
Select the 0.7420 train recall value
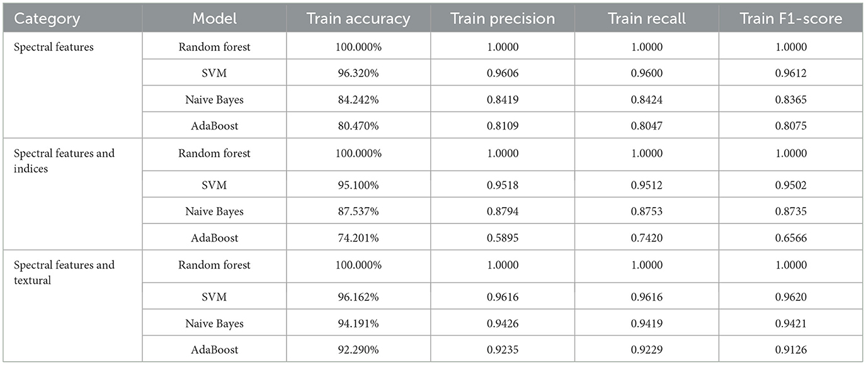pos(647,238)
